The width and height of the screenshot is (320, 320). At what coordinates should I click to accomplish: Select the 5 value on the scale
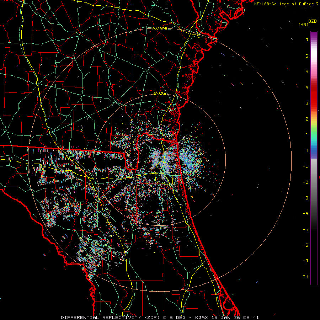click(x=307, y=71)
